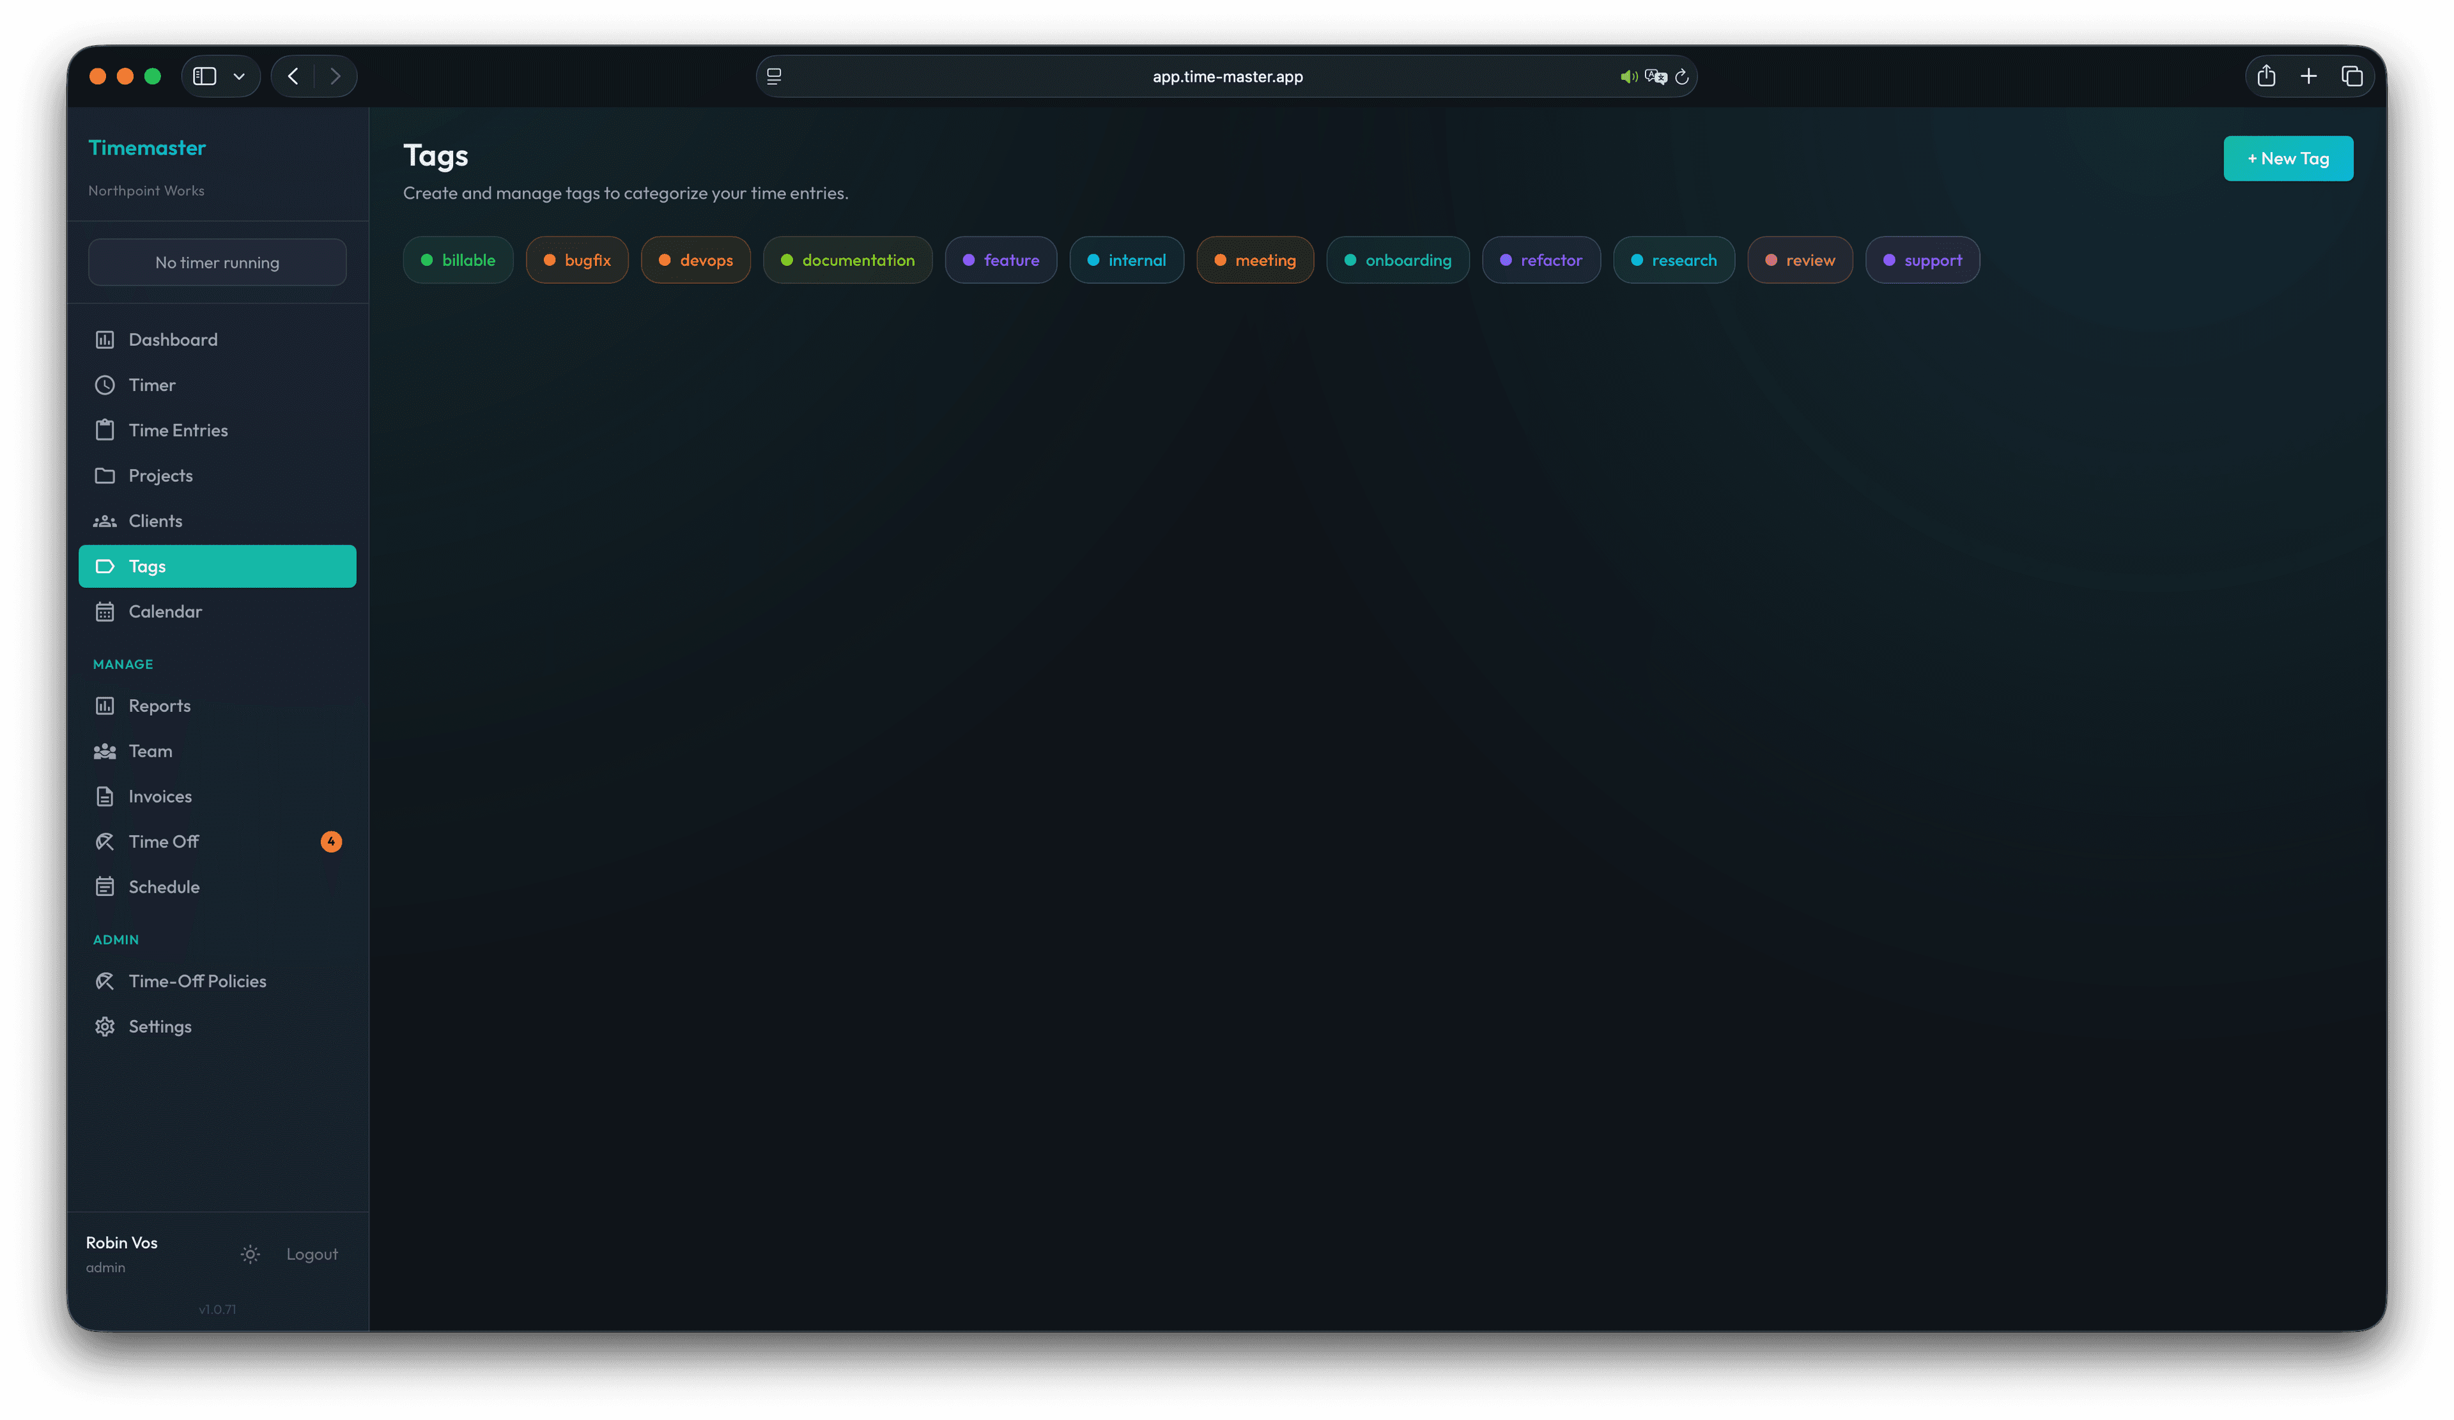Reload the page with refresh icon

click(x=1682, y=76)
